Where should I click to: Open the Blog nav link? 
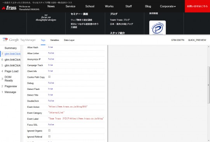click(148, 6)
